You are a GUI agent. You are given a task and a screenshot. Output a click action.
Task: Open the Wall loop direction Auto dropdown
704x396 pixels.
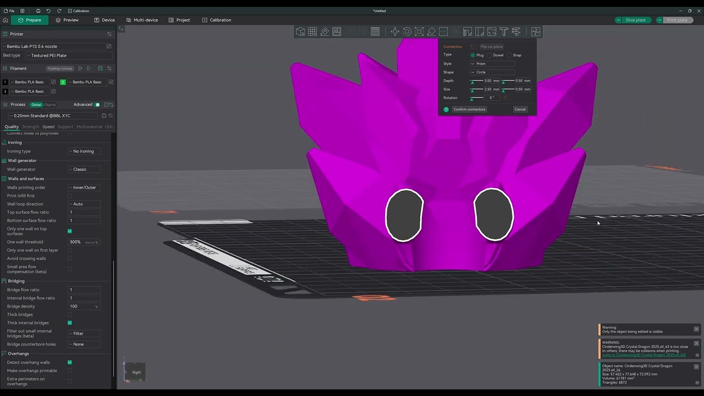(x=84, y=204)
